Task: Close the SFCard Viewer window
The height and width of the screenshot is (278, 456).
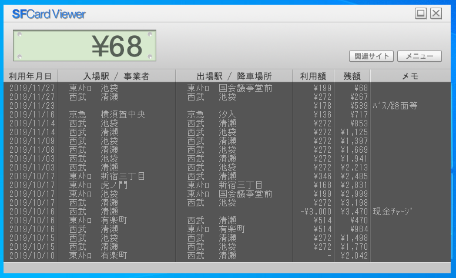Action: click(x=435, y=14)
